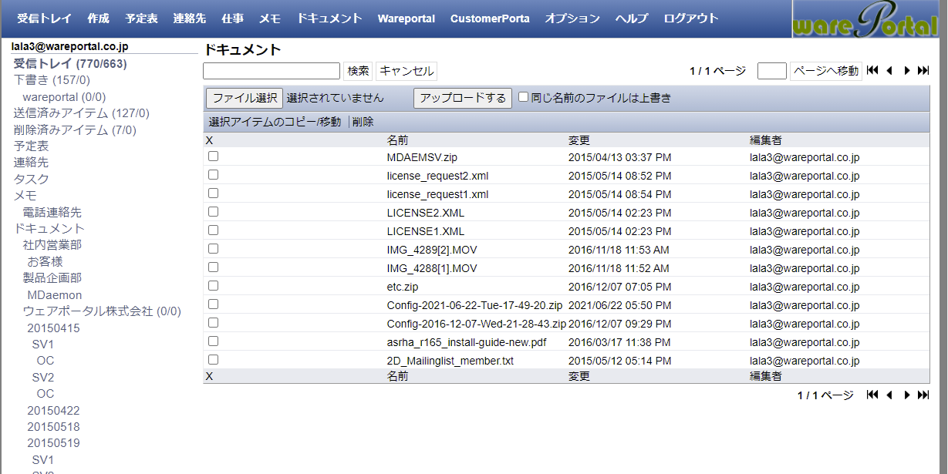Click bottom next page arrow icon

pos(907,395)
